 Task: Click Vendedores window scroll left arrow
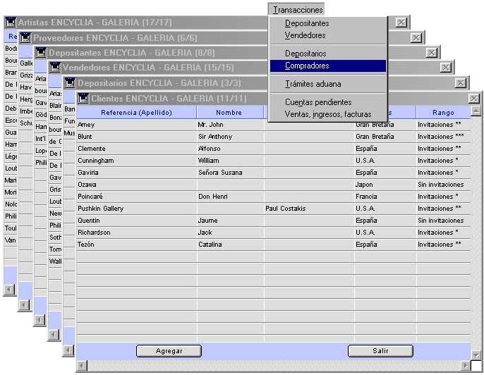click(54, 334)
